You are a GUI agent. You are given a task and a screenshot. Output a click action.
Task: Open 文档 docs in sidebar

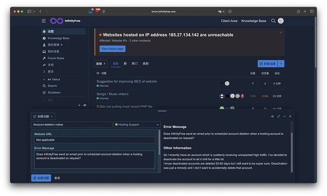pyautogui.click(x=50, y=65)
